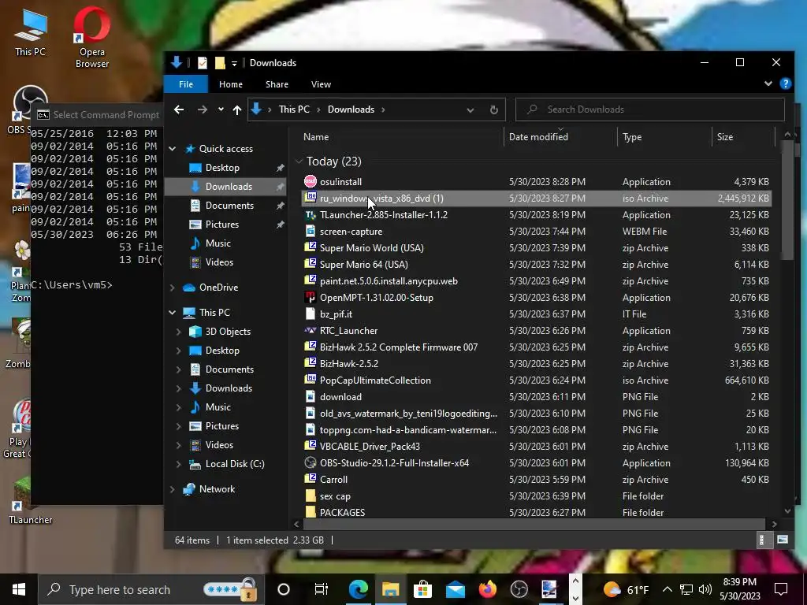Screen dimensions: 807x605
Task: Select the screen-capture WEBM file icon
Action: (x=311, y=232)
